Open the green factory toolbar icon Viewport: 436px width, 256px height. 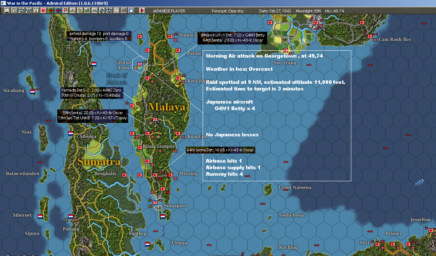click(x=87, y=11)
